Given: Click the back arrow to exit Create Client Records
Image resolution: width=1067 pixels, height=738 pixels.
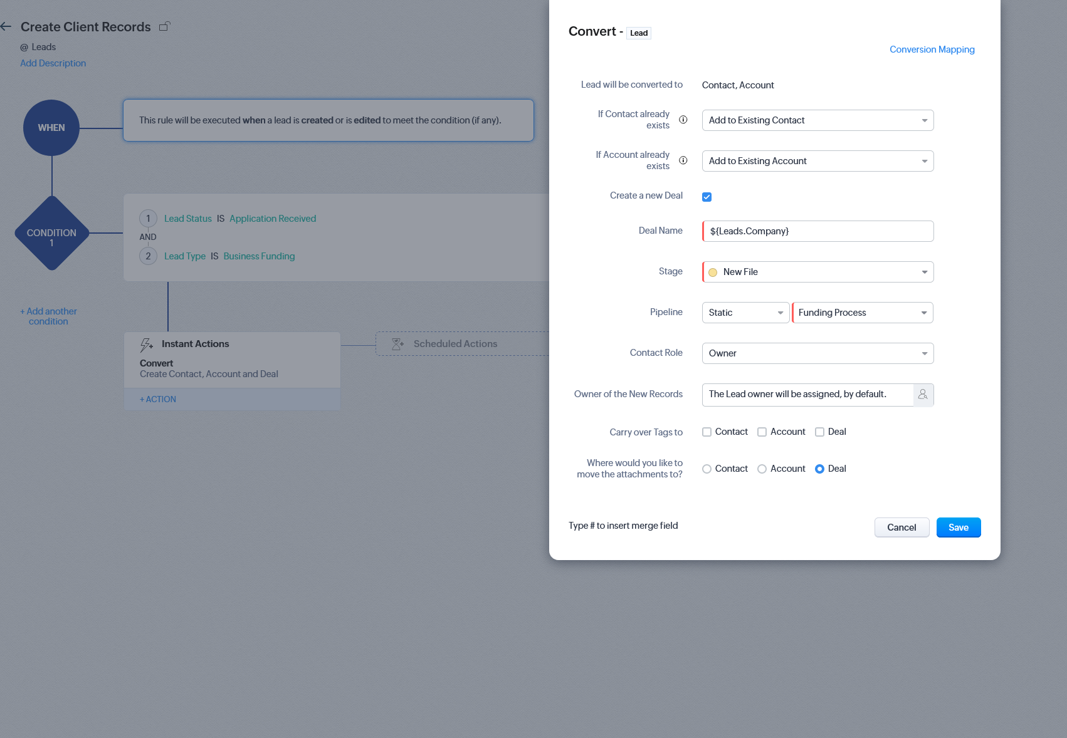Looking at the screenshot, I should click(6, 26).
